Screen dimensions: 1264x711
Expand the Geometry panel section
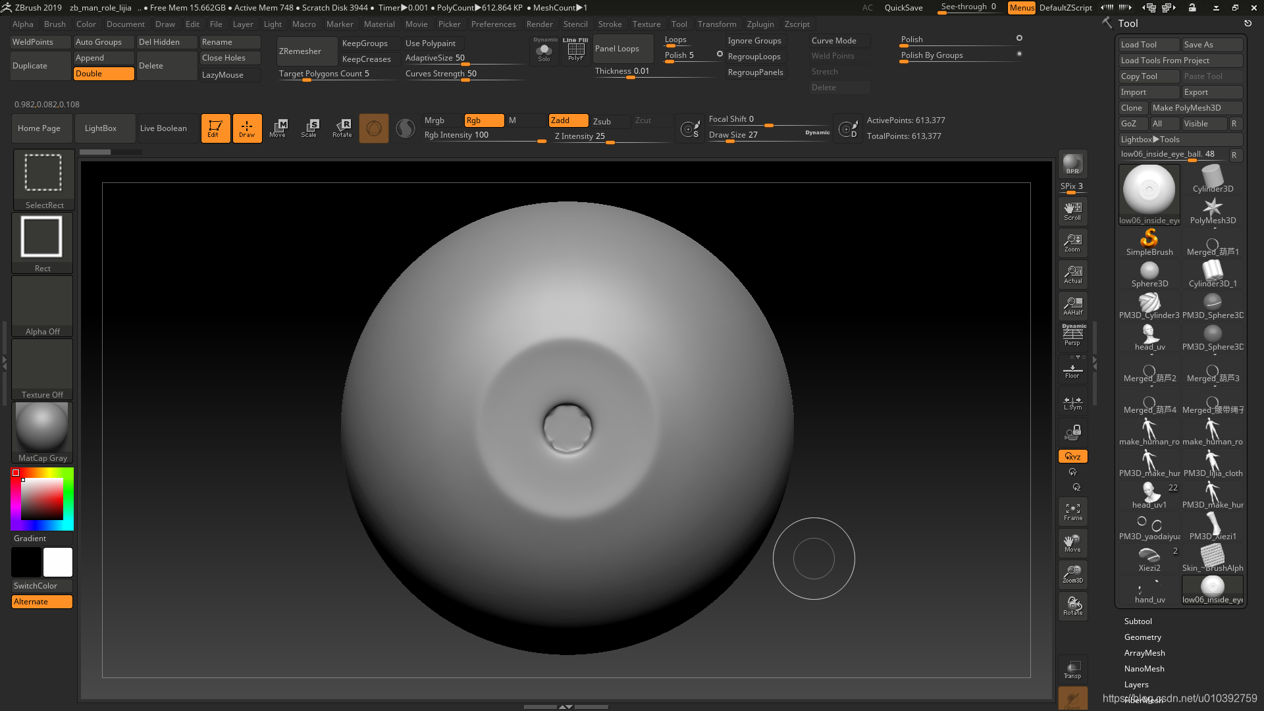(1142, 637)
